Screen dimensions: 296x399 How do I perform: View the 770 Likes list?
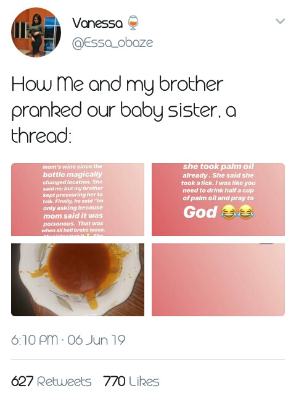point(131,382)
